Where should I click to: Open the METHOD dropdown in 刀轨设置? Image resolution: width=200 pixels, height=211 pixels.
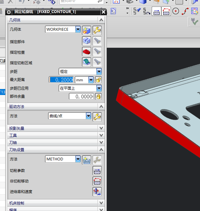coord(78,159)
